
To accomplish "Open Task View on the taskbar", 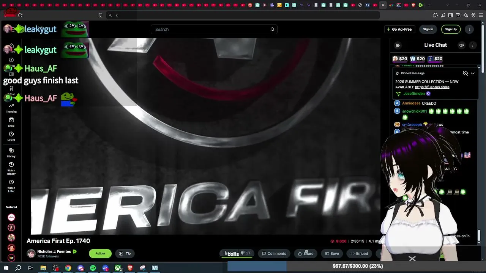I will coord(30,268).
